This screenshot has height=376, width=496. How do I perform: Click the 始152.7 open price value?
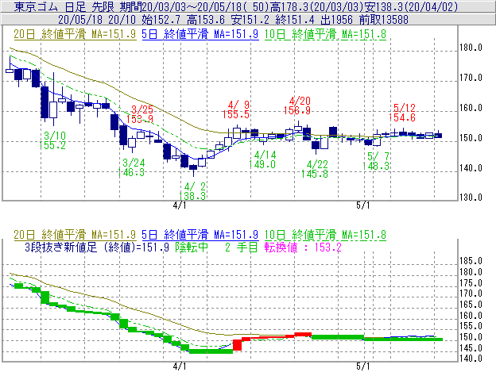[x=161, y=20]
